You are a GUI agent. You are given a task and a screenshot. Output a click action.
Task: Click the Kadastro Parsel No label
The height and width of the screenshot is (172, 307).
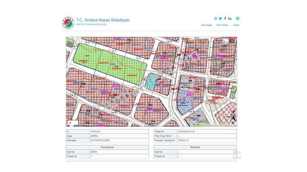click(x=160, y=157)
